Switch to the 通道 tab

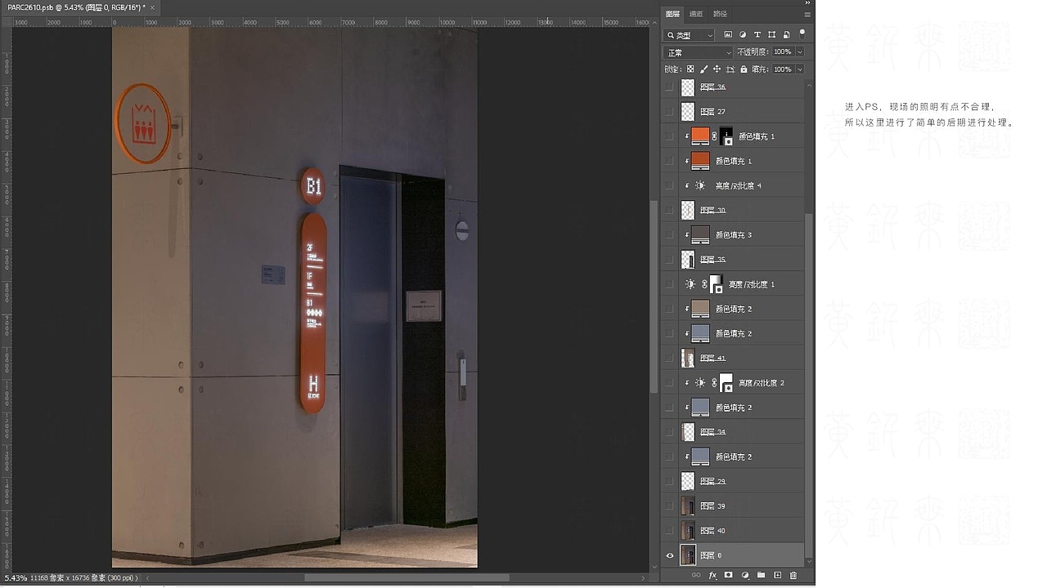click(x=696, y=14)
